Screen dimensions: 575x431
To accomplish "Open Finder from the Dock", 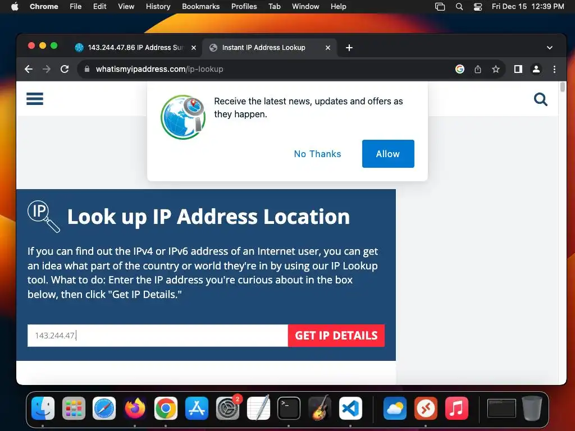I will click(x=43, y=408).
